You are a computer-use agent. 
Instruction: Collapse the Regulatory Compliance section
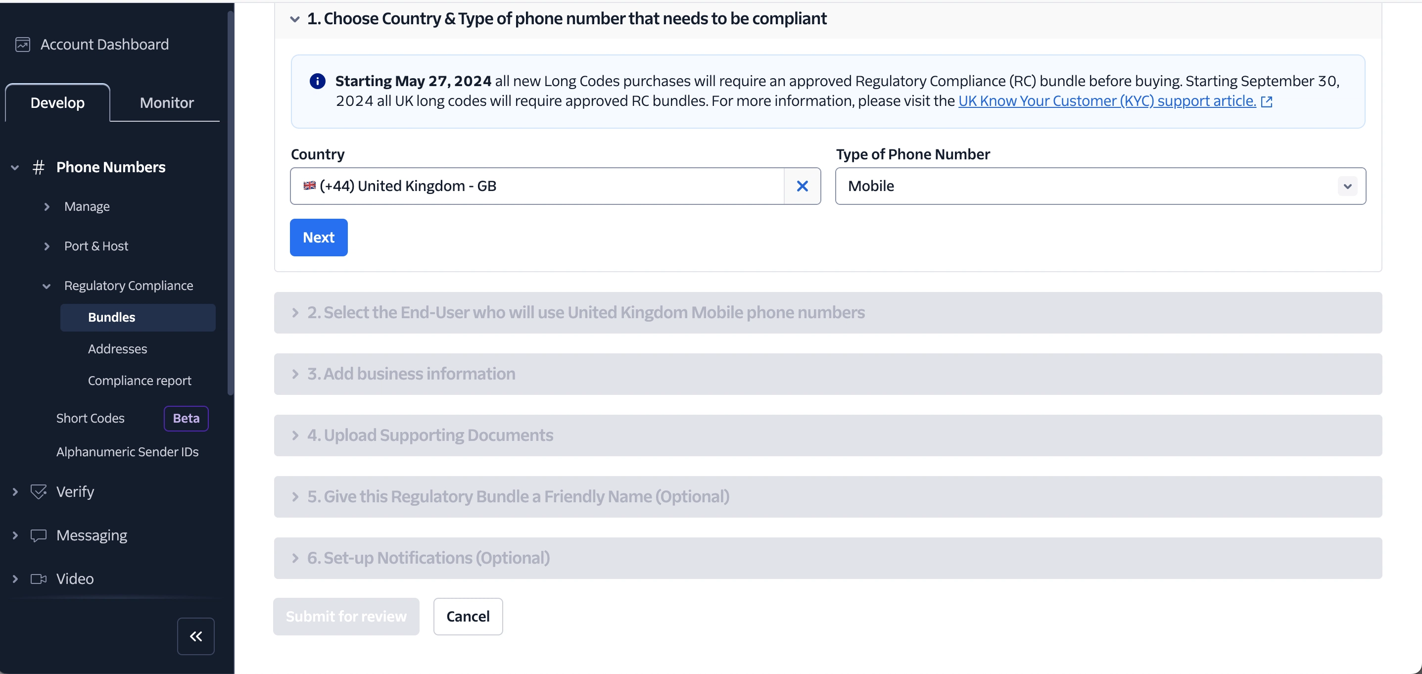[47, 286]
